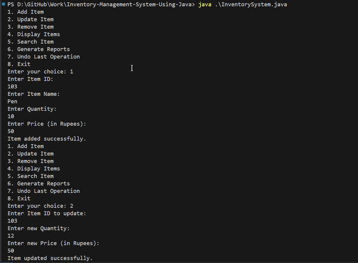Screen dimensions: 358x263
Task: Click the entered item name 'Pen'
Action: pyautogui.click(x=12, y=102)
